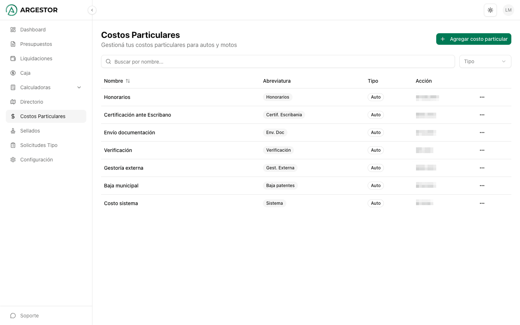This screenshot has height=325, width=520.
Task: Open the Dashboard grid icon
Action: click(13, 30)
